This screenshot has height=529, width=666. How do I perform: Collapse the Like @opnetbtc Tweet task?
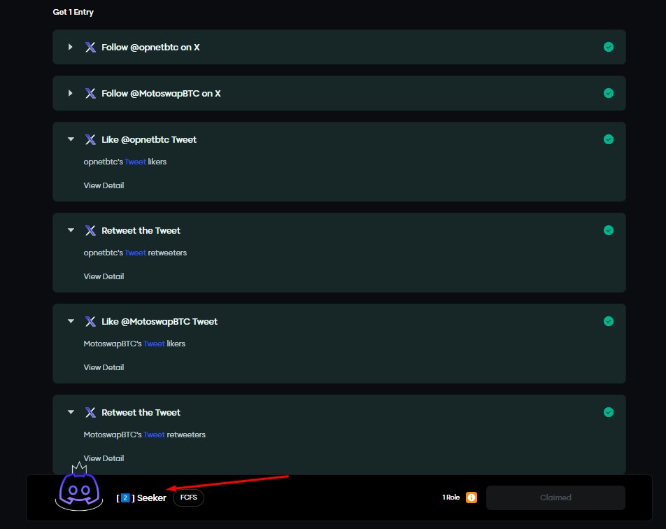(71, 139)
